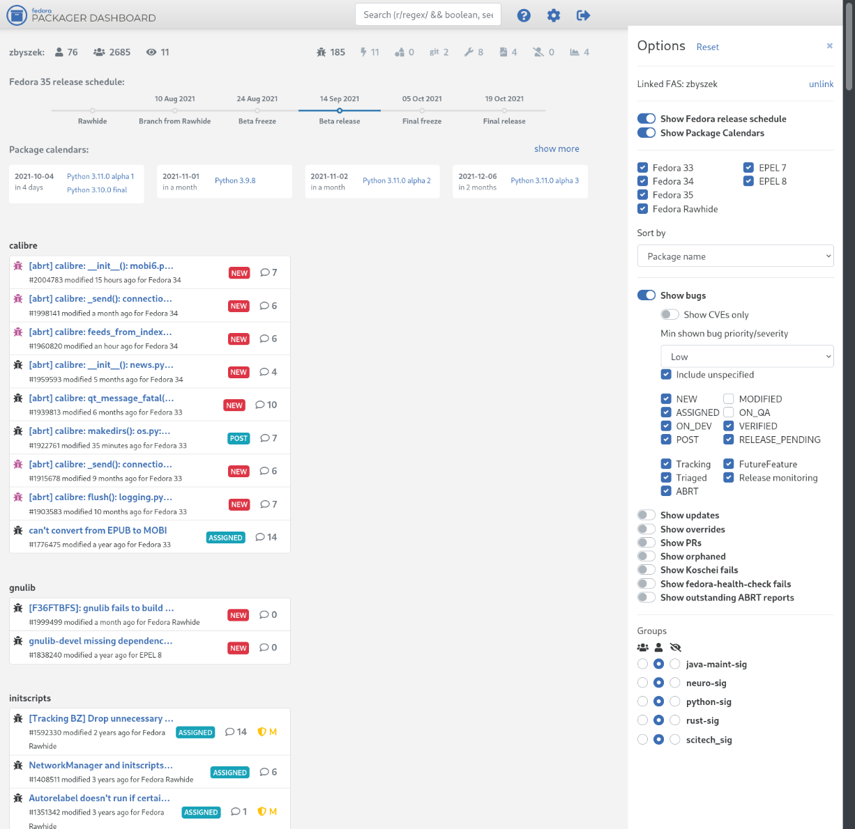Click POST badge on calibre makedirs bug
Image resolution: width=855 pixels, height=829 pixels.
click(239, 438)
